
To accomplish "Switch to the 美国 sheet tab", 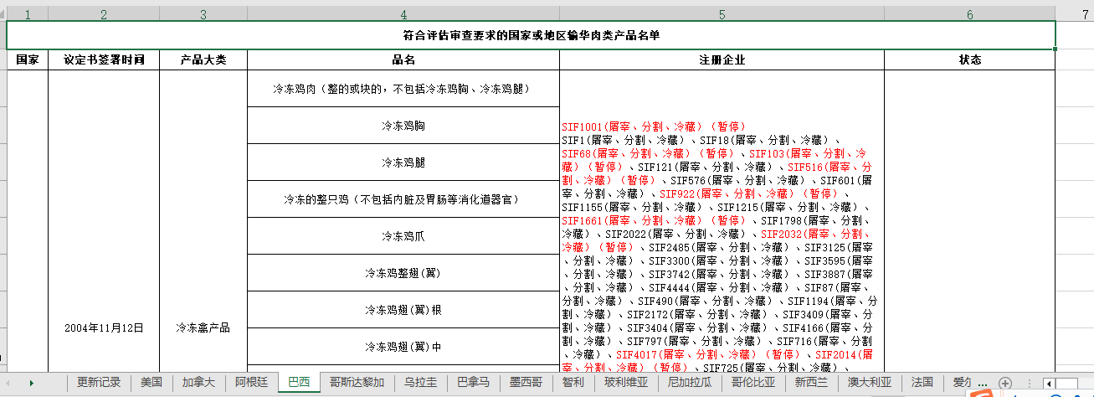I will click(151, 382).
